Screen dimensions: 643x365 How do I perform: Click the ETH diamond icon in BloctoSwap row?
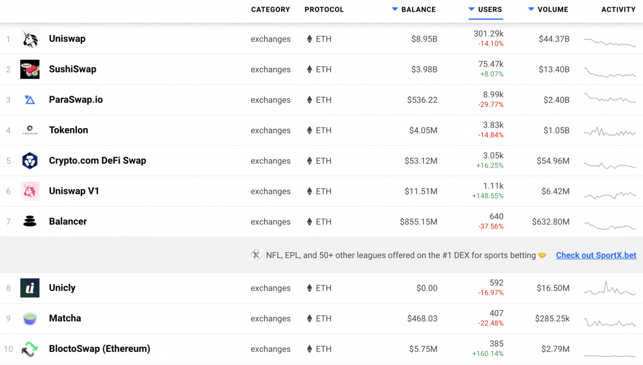pos(310,349)
